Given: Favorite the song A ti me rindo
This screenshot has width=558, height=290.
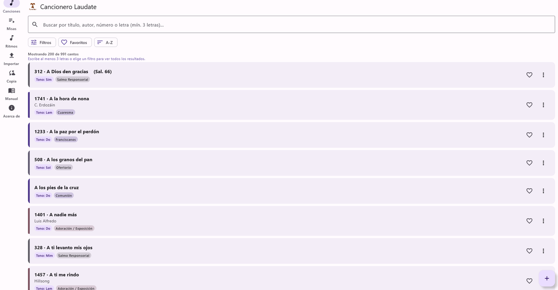Looking at the screenshot, I should [x=529, y=281].
